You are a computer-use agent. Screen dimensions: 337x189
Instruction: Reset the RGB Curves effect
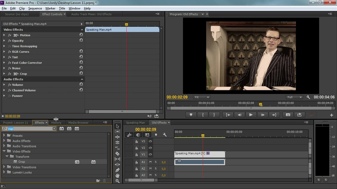coord(81,51)
